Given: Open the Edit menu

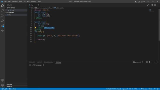Looking at the screenshot, I should (9, 1).
